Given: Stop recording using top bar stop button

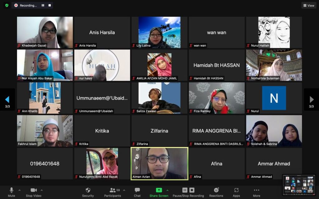Looking at the screenshot, I should (50, 5).
